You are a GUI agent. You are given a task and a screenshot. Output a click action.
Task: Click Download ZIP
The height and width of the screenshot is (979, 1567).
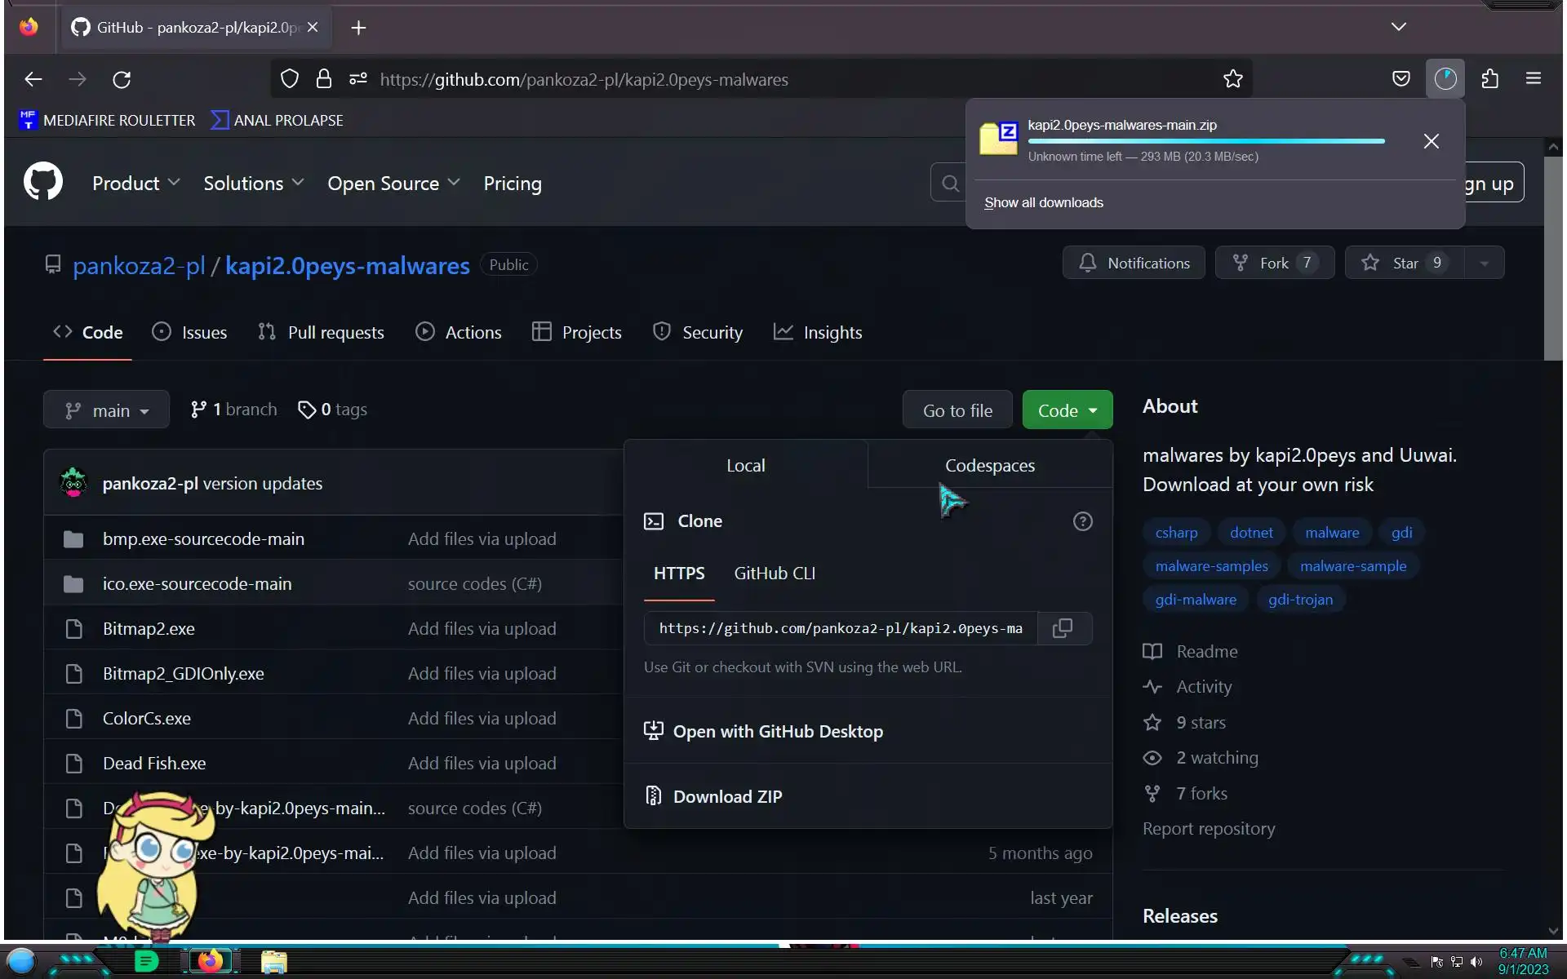click(x=726, y=796)
